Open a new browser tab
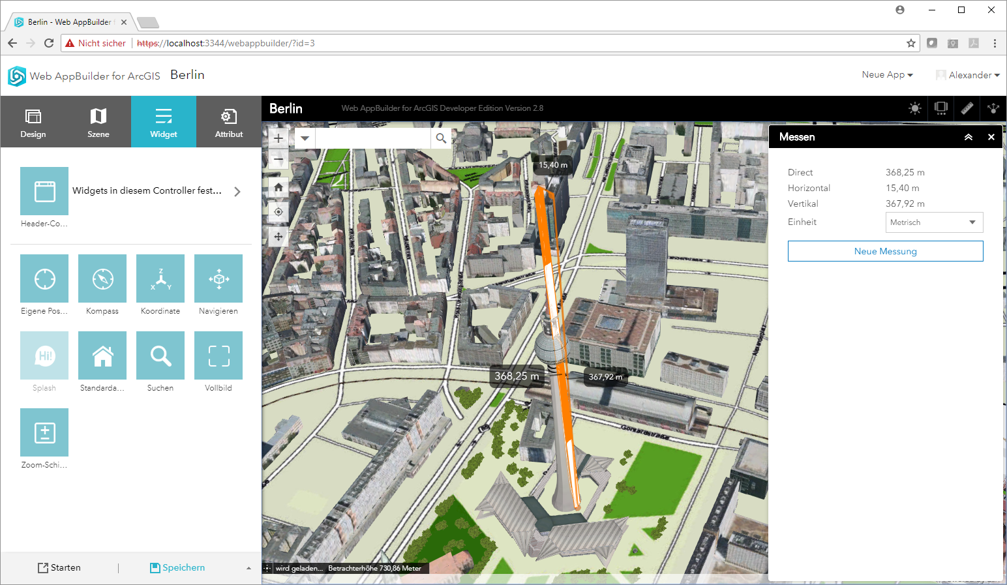 [x=148, y=23]
